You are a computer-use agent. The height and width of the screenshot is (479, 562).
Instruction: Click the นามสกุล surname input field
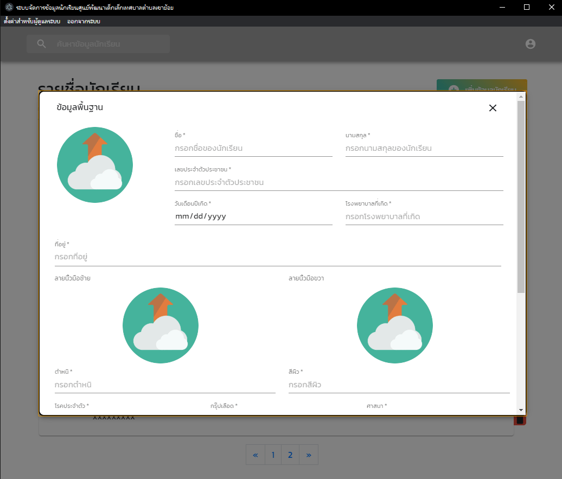[x=424, y=148]
